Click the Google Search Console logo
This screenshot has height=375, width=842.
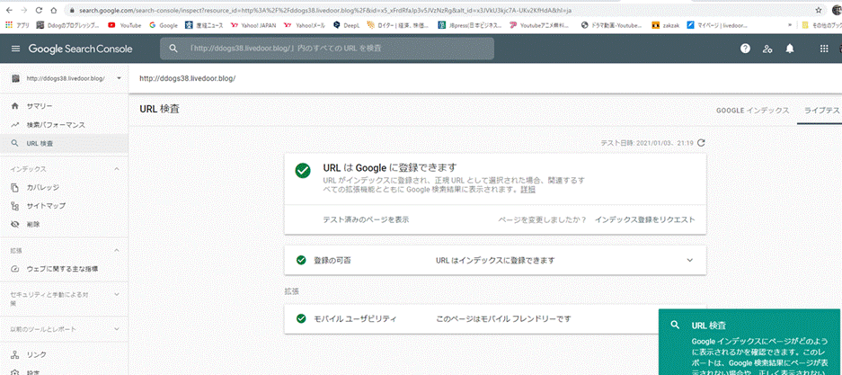(x=81, y=49)
